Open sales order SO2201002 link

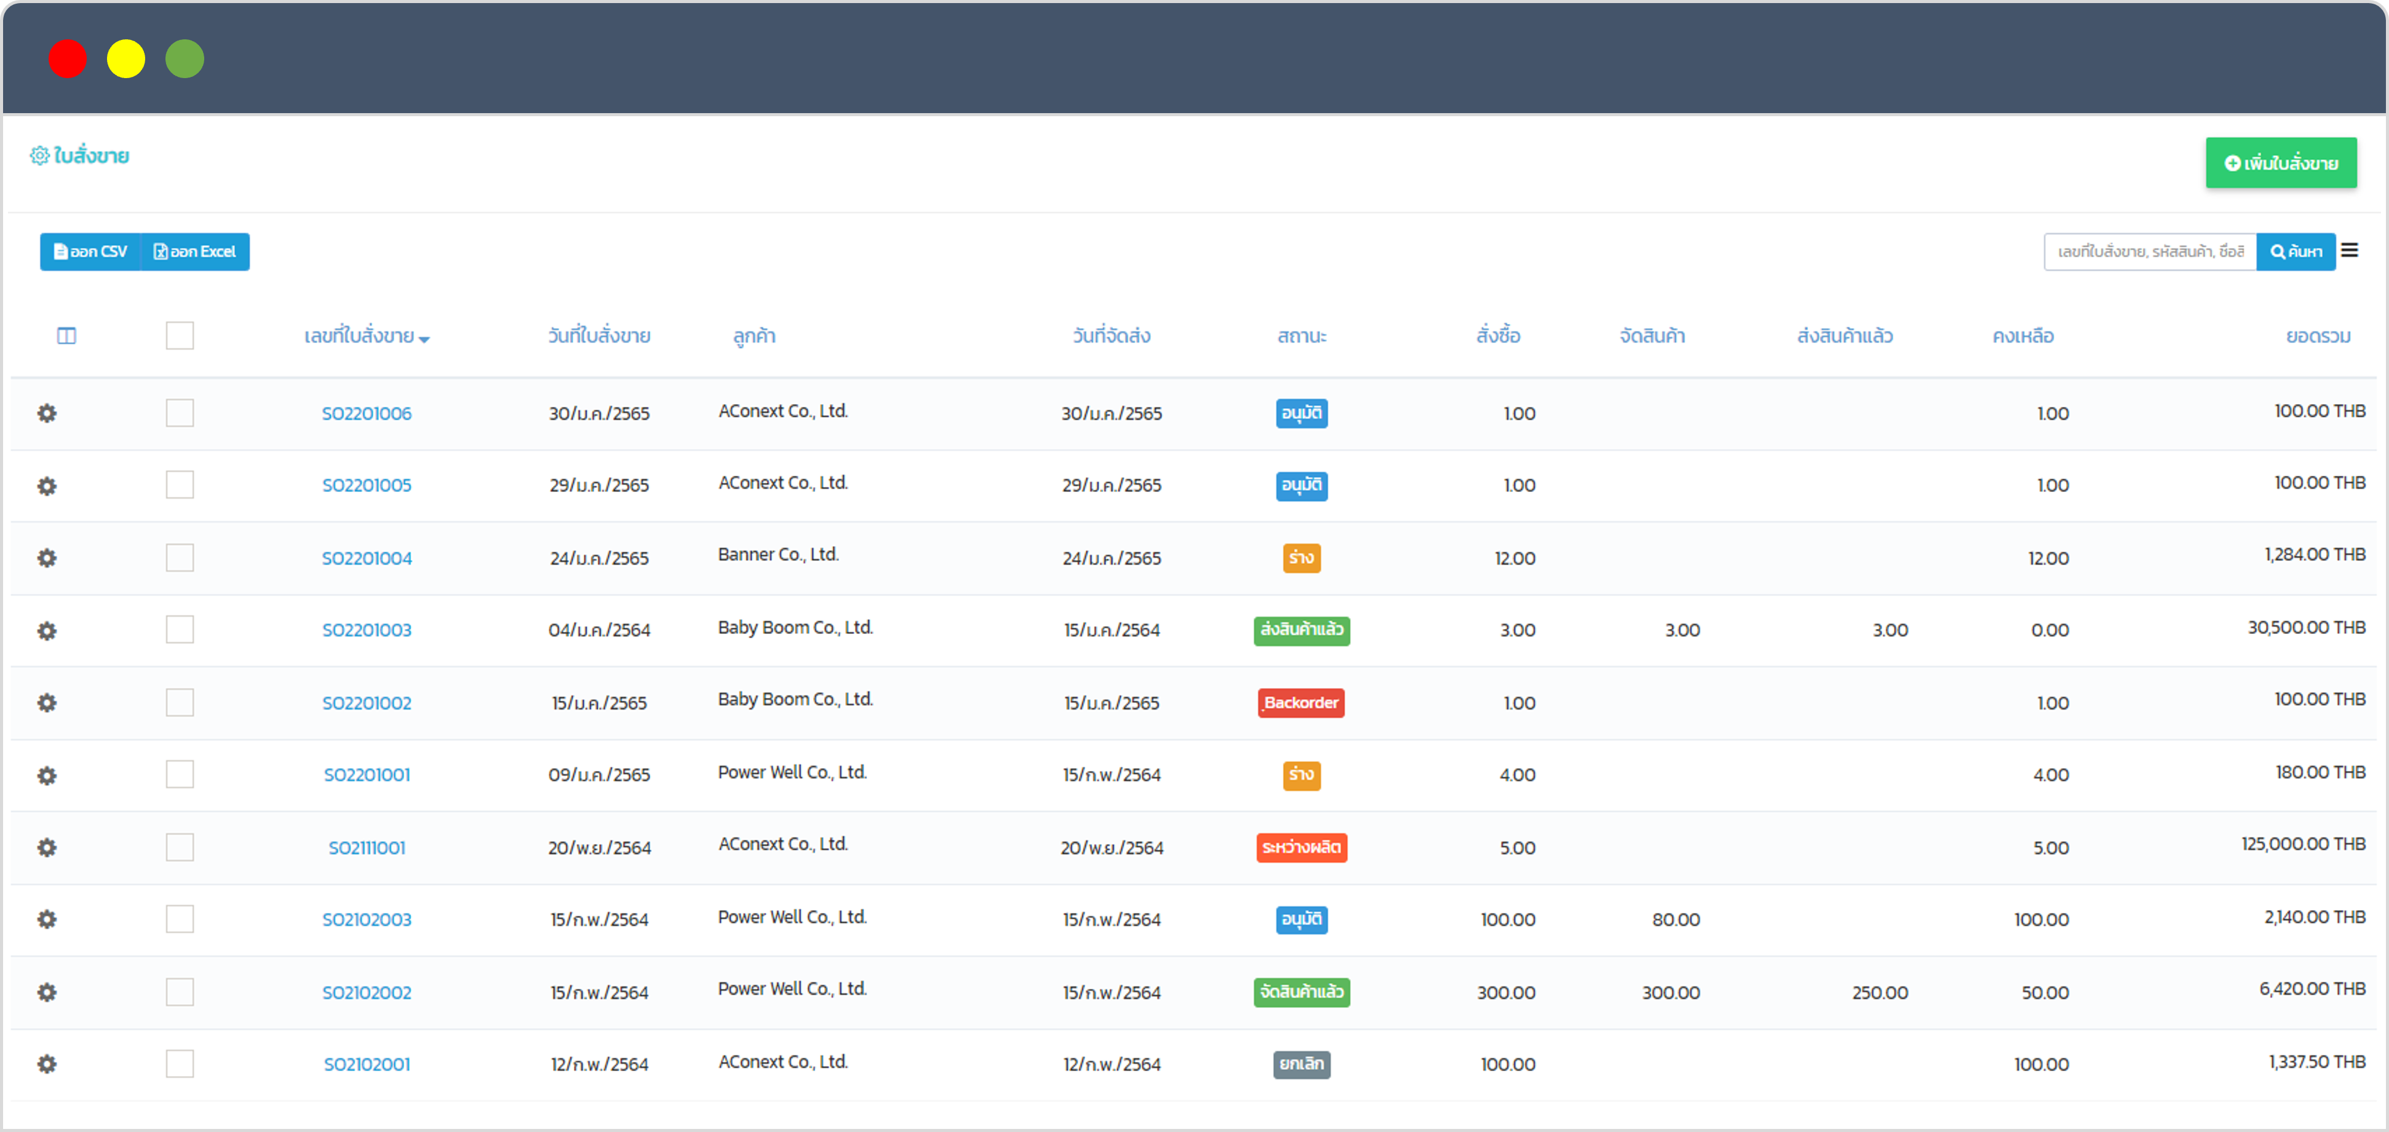(x=367, y=703)
